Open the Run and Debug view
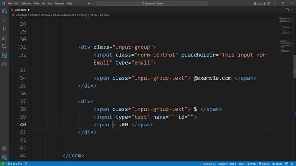The height and width of the screenshot is (166, 296). coord(4,37)
